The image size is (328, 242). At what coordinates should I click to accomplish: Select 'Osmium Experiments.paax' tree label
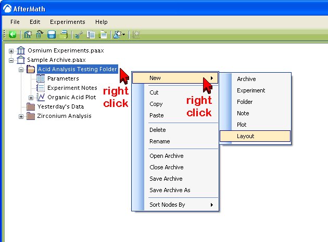tap(66, 50)
